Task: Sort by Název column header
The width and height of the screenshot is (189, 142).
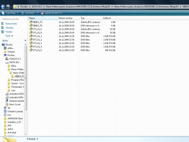Action: coord(43,18)
